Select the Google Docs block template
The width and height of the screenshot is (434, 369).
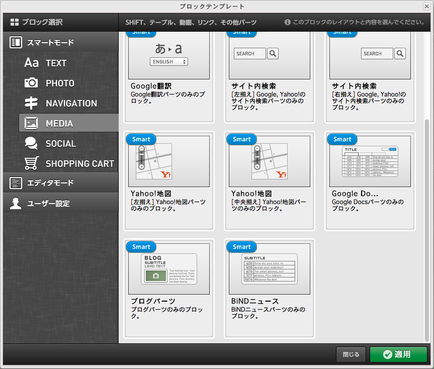pos(370,182)
